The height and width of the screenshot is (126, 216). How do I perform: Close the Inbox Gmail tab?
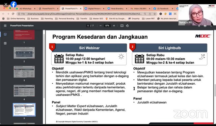pos(150,9)
